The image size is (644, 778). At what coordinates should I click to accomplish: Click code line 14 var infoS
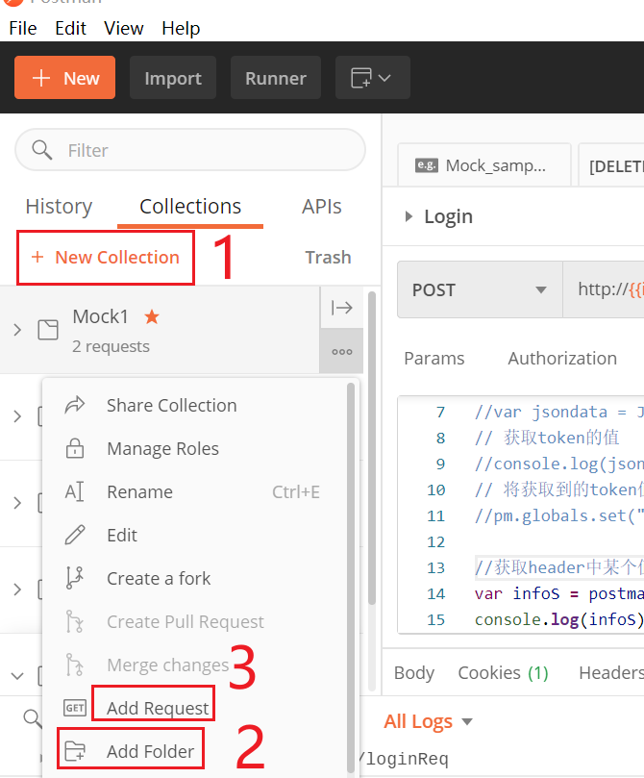[558, 593]
